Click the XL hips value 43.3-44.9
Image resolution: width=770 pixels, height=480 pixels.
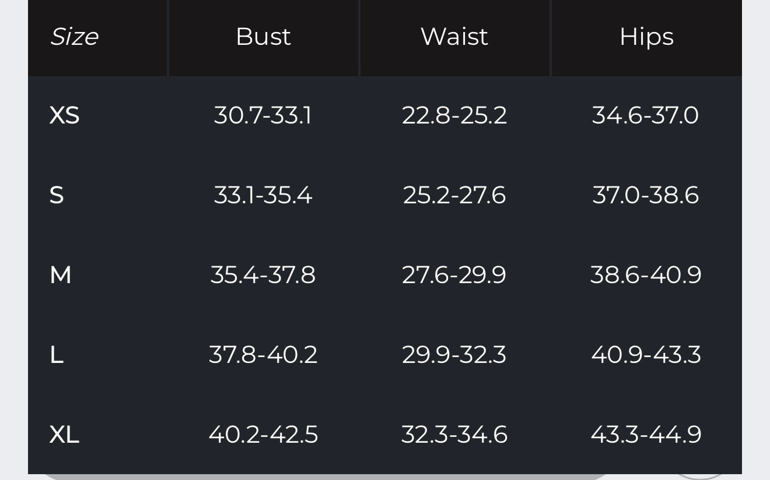646,435
